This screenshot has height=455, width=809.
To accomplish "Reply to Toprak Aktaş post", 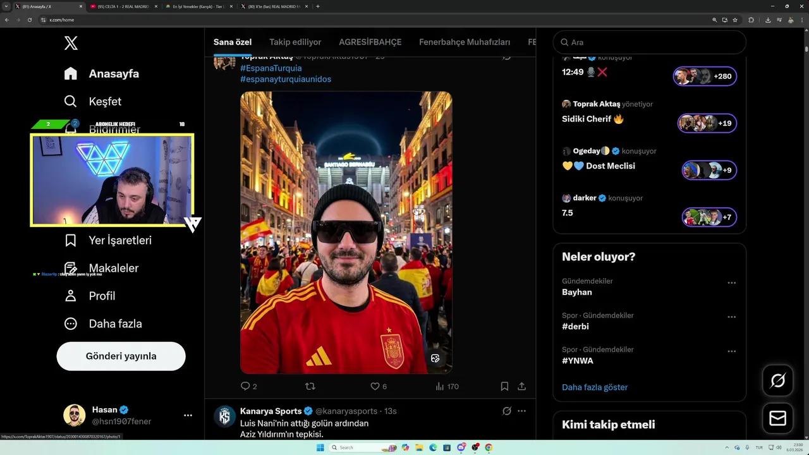I will click(248, 386).
